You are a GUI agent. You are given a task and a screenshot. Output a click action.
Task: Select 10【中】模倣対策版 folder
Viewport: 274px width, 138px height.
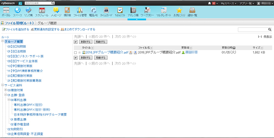(20, 66)
